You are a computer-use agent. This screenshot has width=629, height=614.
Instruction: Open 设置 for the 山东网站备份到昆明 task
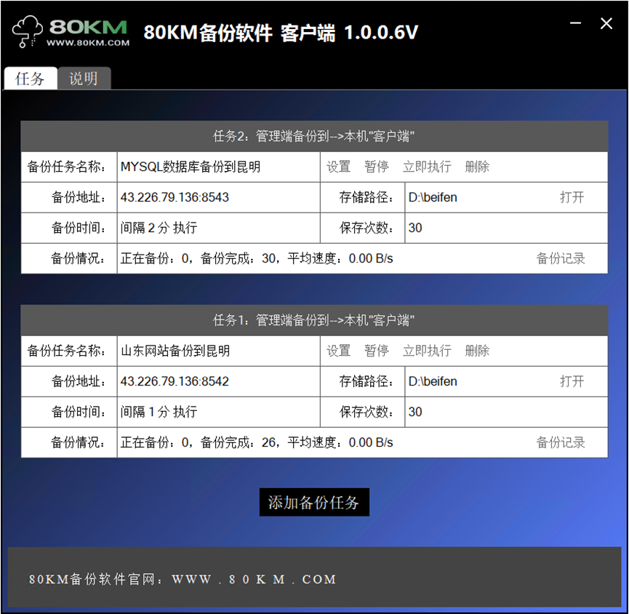click(338, 351)
